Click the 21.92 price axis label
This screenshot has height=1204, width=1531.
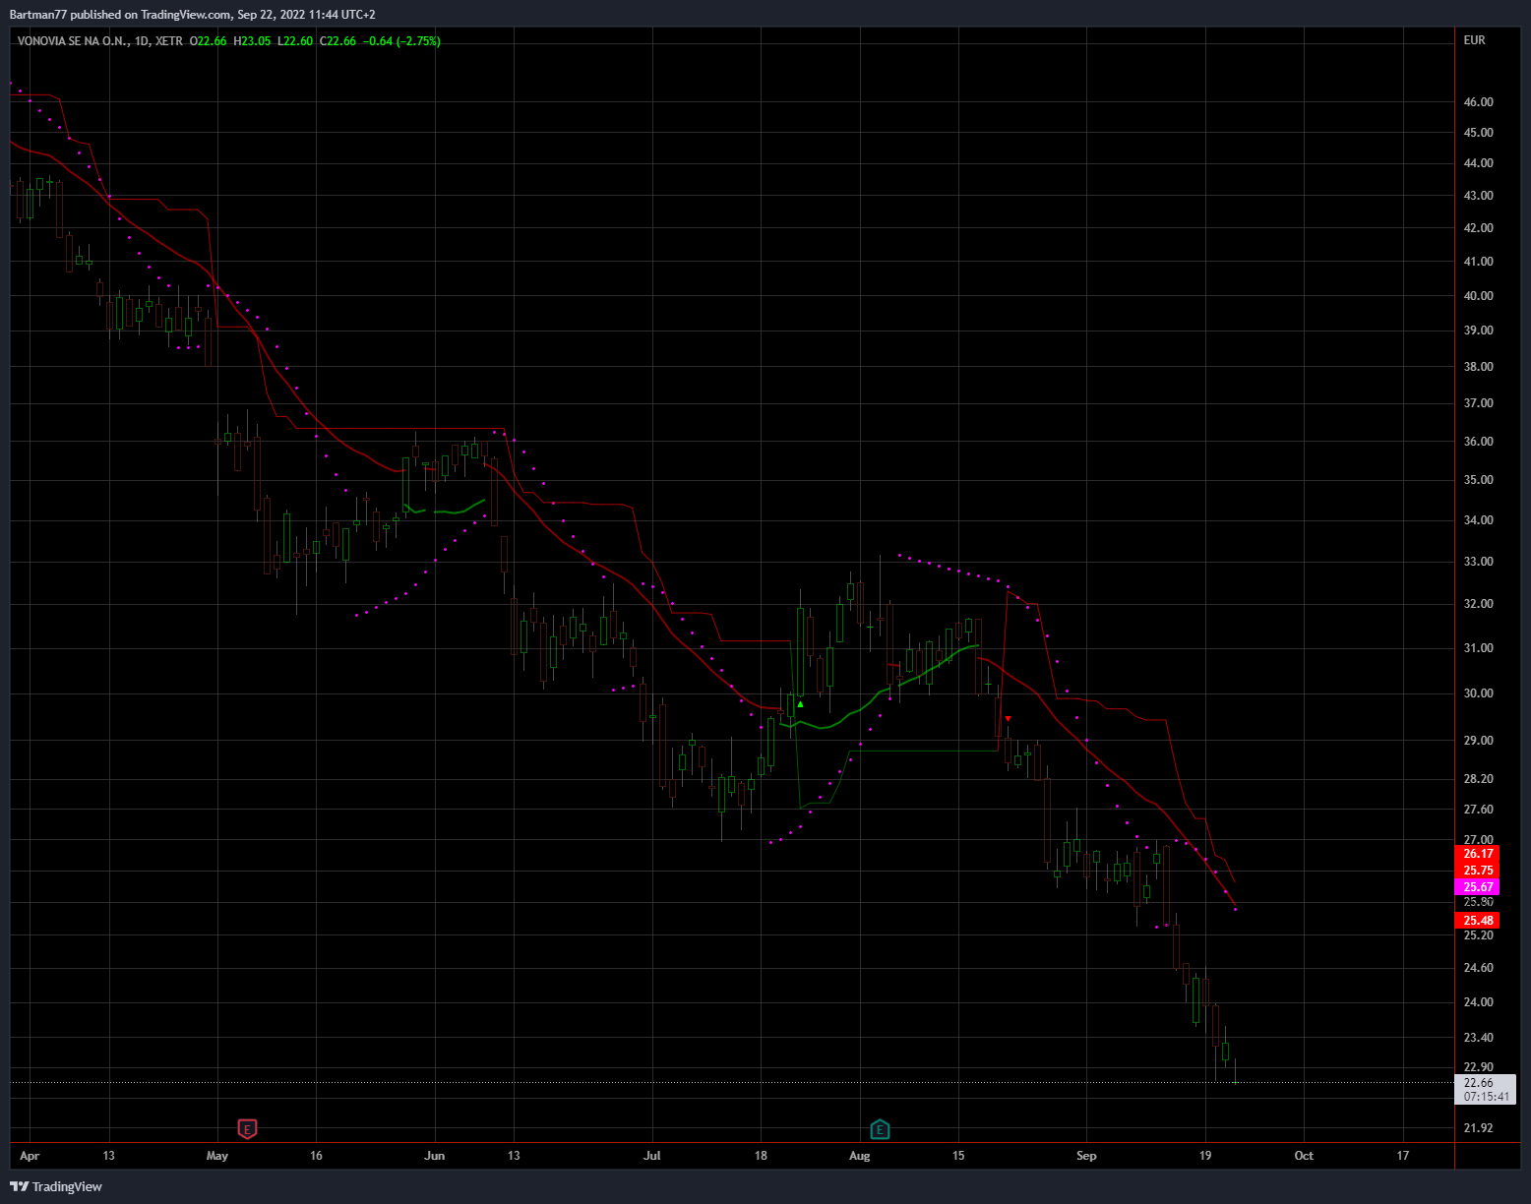tap(1479, 1128)
